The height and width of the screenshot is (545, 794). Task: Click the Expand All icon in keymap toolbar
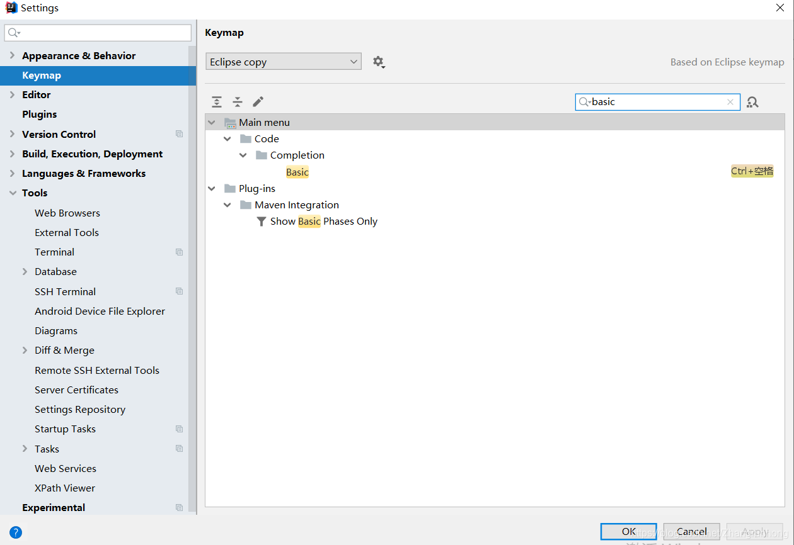pos(217,101)
